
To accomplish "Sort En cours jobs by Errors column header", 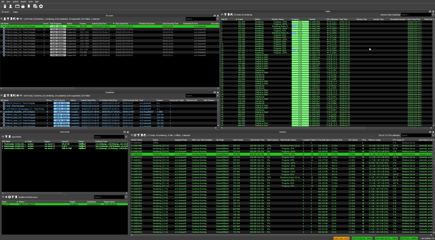I will click(46, 24).
